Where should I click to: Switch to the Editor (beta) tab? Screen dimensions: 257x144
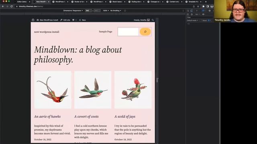coord(22,2)
